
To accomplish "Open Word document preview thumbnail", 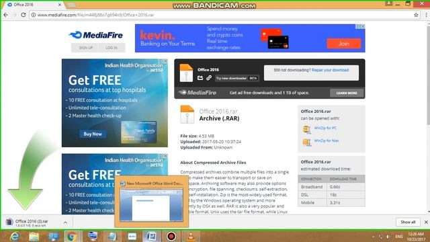I will (x=151, y=204).
